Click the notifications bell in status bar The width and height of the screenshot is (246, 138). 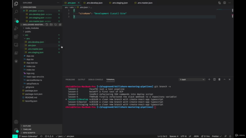pos(230,136)
